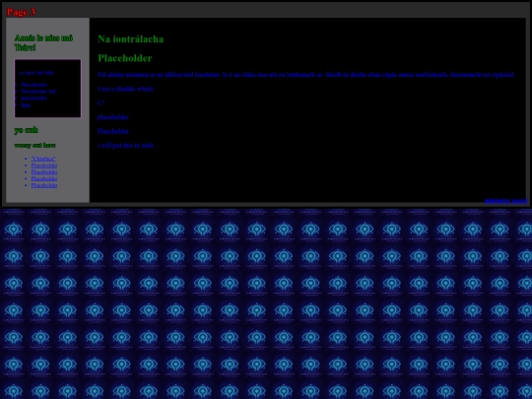The height and width of the screenshot is (399, 532).
Task: Select the red Page 3 heading
Action: coord(21,12)
